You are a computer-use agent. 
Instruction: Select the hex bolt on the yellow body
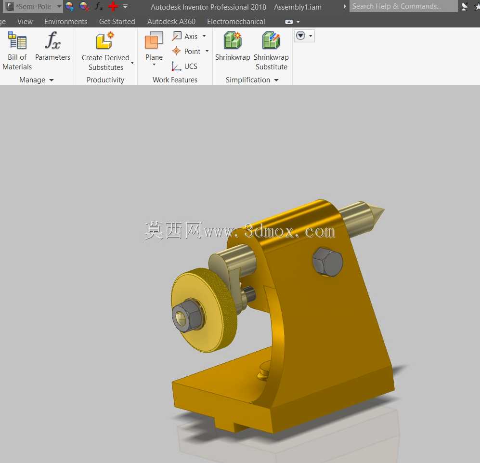(327, 262)
